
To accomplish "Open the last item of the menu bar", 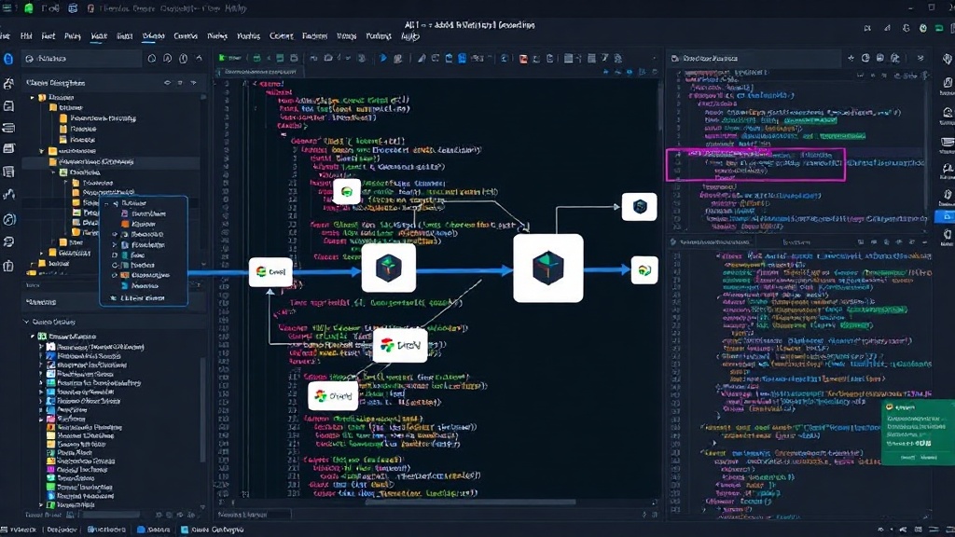I will coord(410,36).
